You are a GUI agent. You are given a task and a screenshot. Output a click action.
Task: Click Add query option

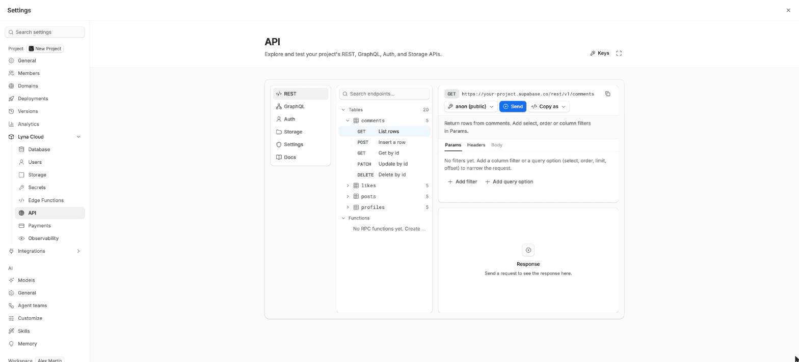click(x=509, y=182)
